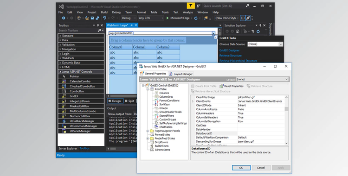The image size is (348, 176).
Task: Click the Reset Properties button
Action: click(x=232, y=86)
